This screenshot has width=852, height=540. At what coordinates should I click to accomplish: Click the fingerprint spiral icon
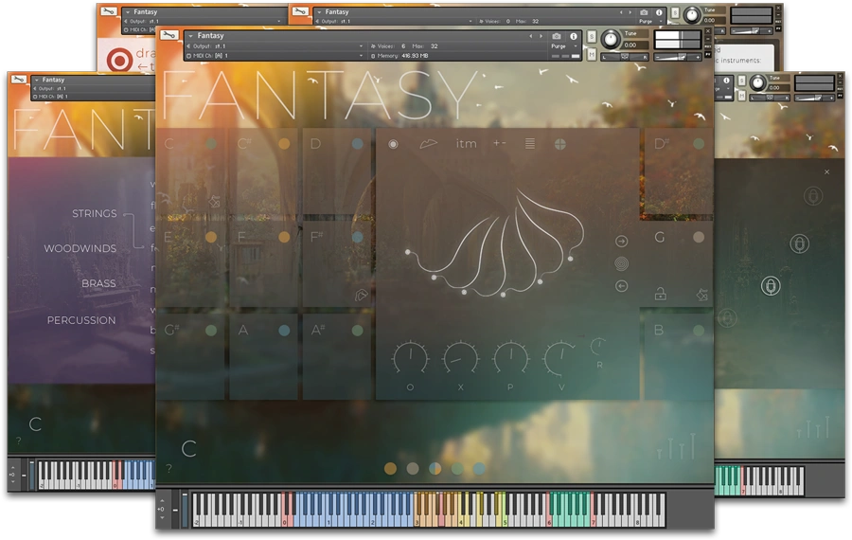622,264
